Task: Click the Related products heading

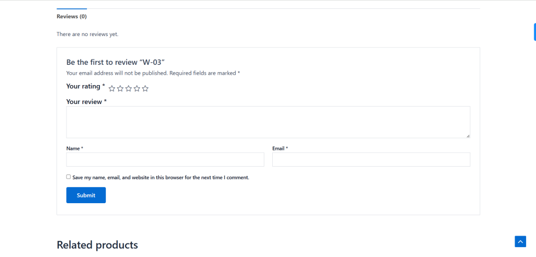Action: point(97,245)
